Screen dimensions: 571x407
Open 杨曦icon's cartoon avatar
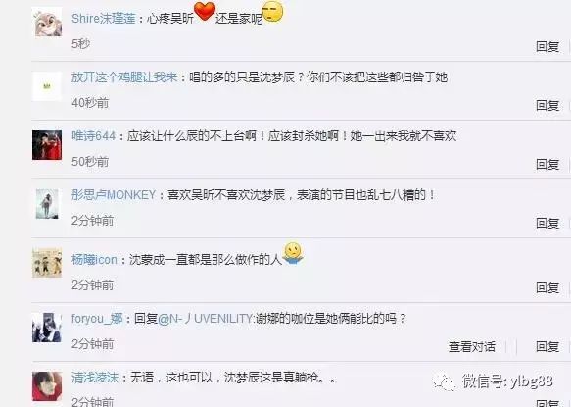pos(47,263)
